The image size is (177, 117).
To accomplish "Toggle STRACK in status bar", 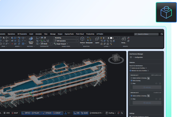I will click(47, 113).
